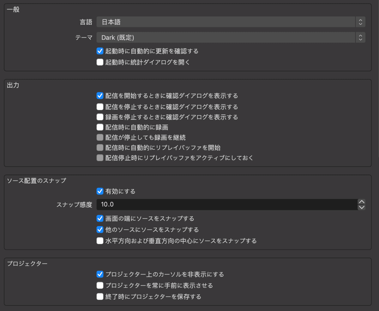This screenshot has width=379, height=311.
Task: Toggle 配信時に自動的にリプレイバッファを開始 checkbox
Action: (100, 148)
